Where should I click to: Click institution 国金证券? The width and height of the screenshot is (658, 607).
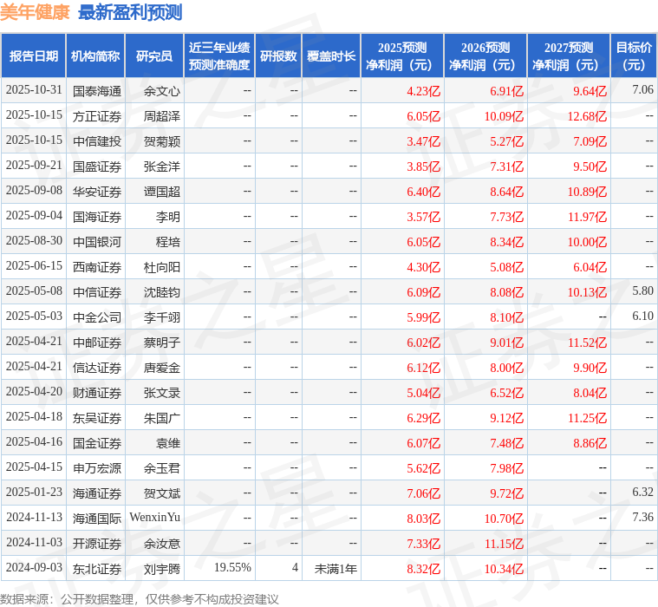click(97, 444)
